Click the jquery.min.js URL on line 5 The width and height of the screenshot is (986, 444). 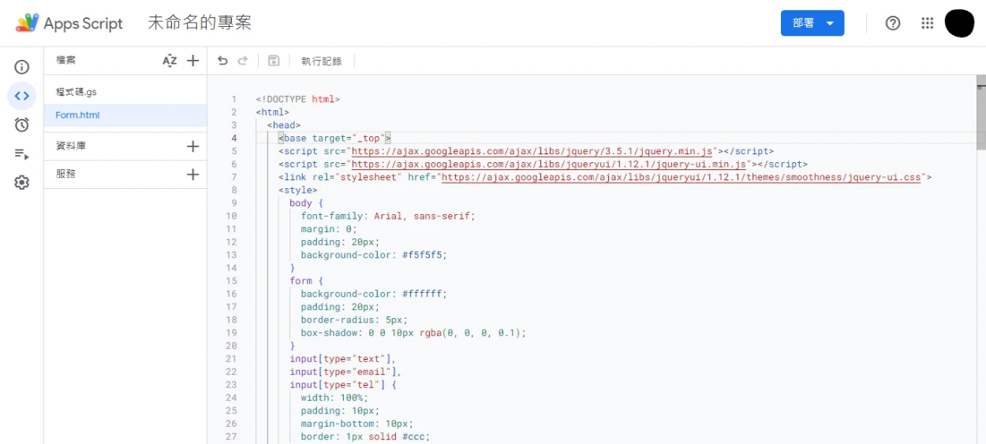(x=532, y=151)
